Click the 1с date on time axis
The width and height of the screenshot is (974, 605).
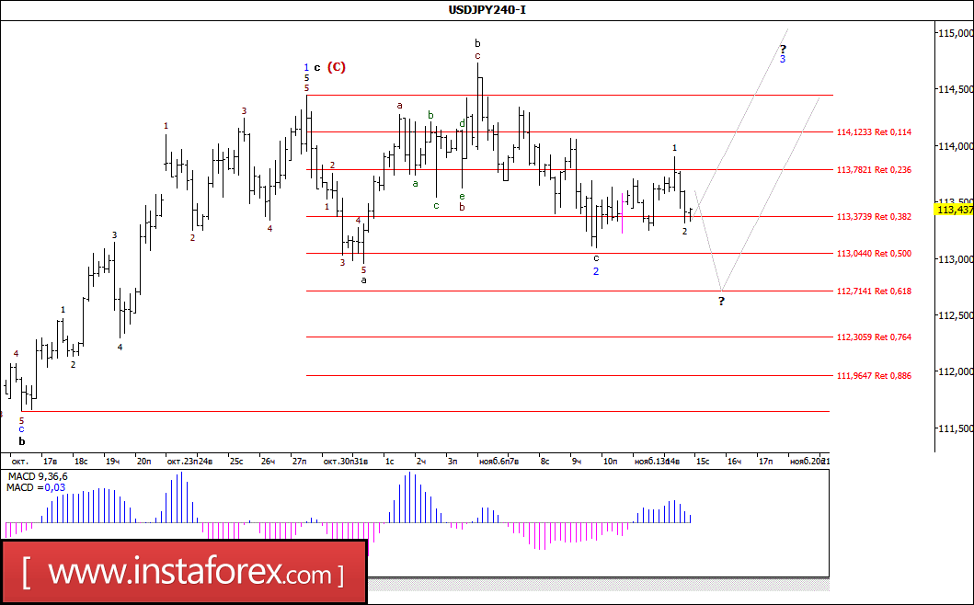389,462
